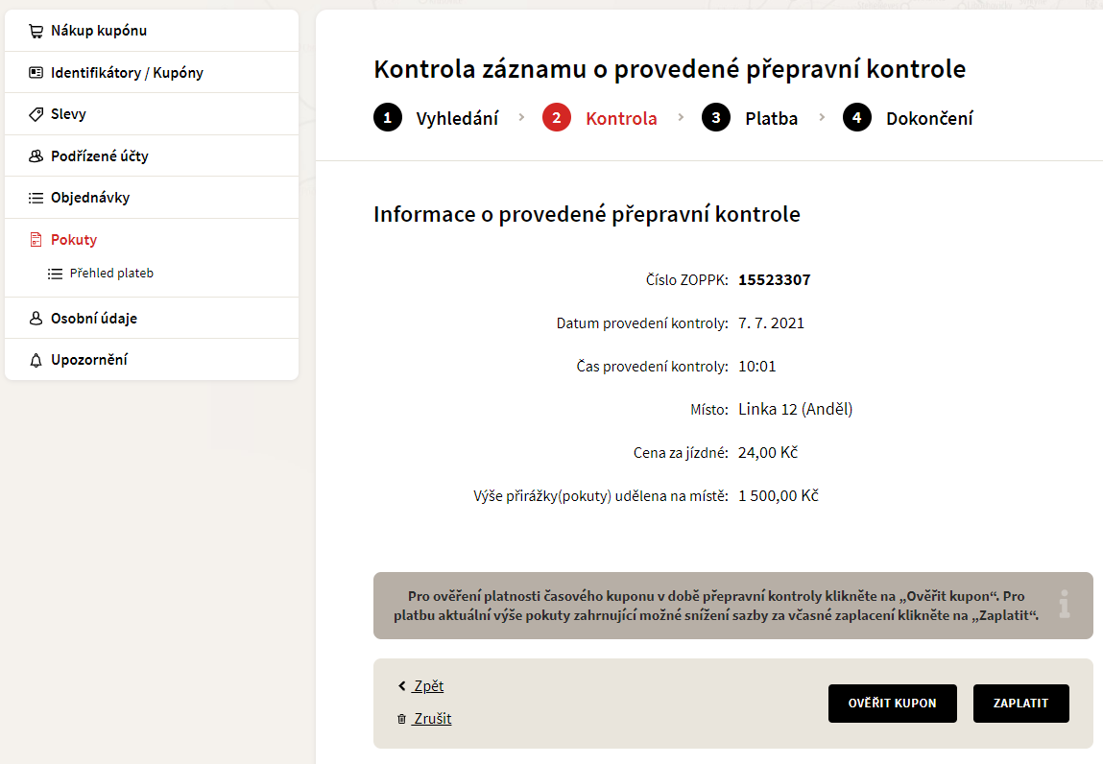Click the person icon for Osobní údaje
The width and height of the screenshot is (1103, 764).
click(x=36, y=318)
